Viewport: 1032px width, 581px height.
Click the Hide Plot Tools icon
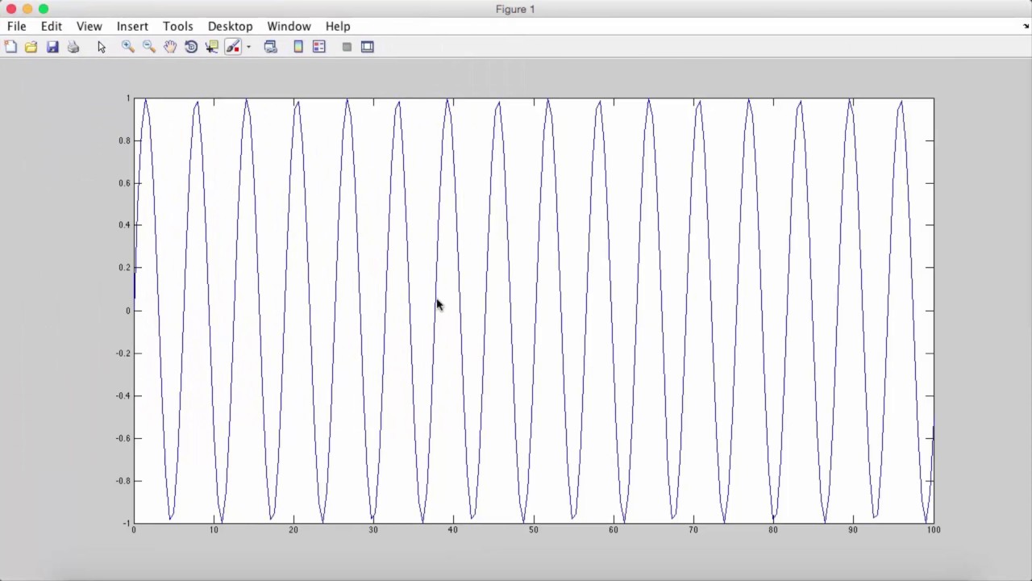(347, 47)
